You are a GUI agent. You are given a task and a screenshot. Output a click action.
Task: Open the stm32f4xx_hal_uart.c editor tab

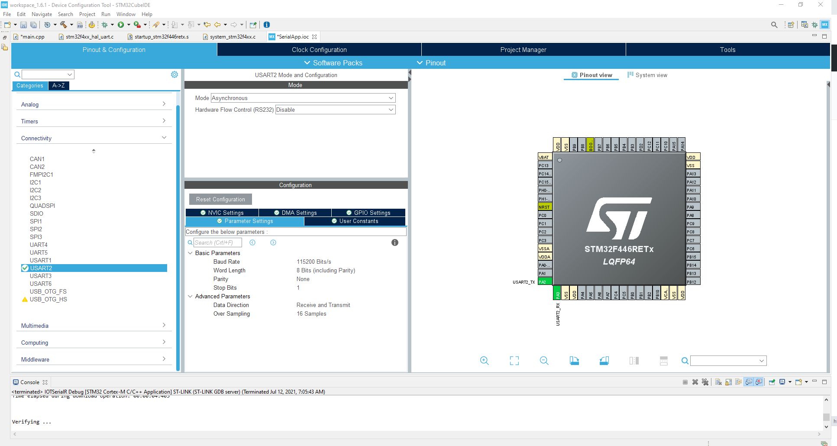click(x=88, y=37)
